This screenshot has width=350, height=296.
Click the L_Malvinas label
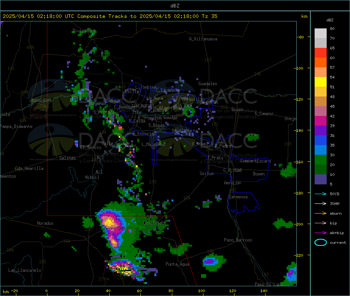pyautogui.click(x=153, y=144)
